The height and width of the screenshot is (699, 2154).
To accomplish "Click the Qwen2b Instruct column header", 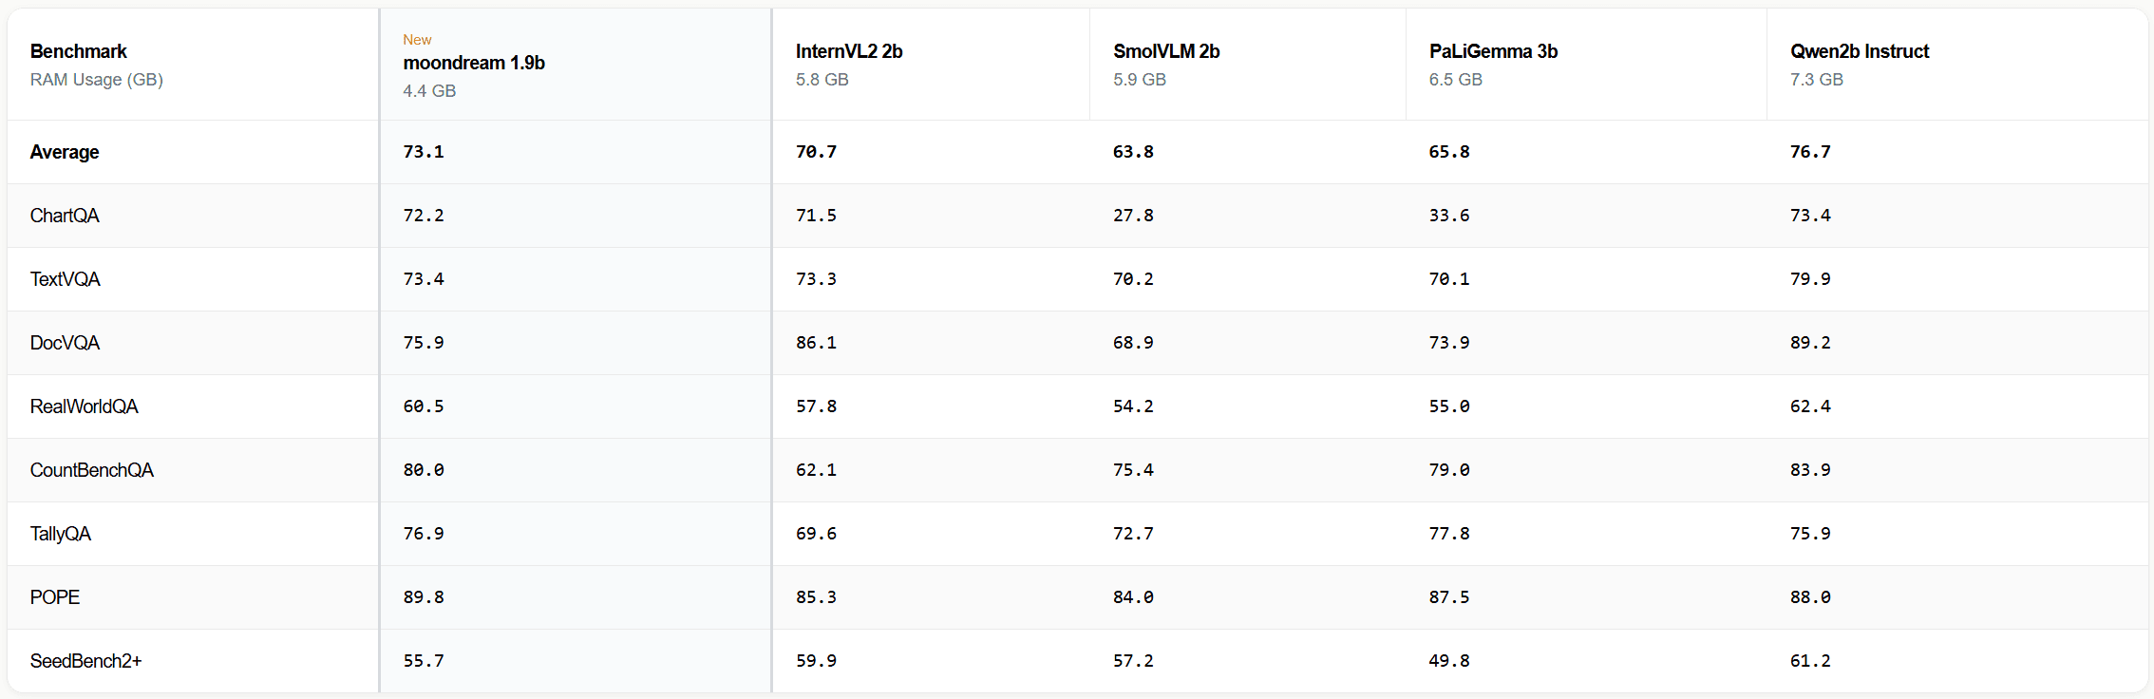I will (1859, 51).
